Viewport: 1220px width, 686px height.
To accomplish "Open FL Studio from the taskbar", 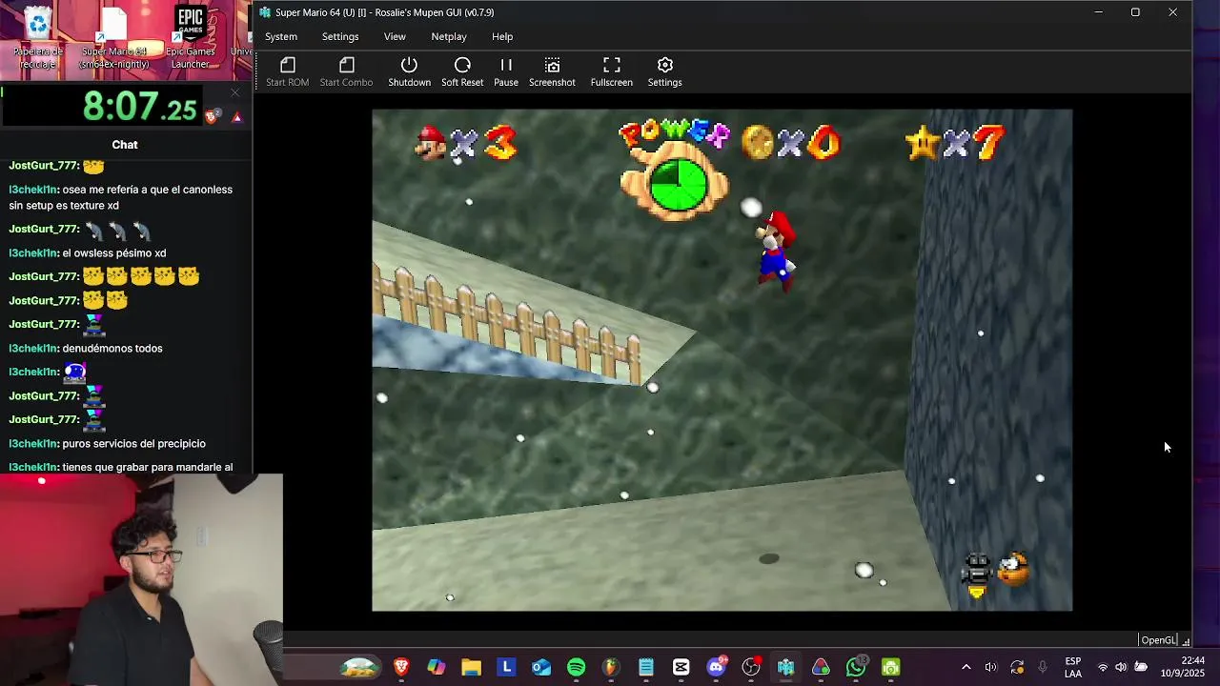I will coord(611,667).
